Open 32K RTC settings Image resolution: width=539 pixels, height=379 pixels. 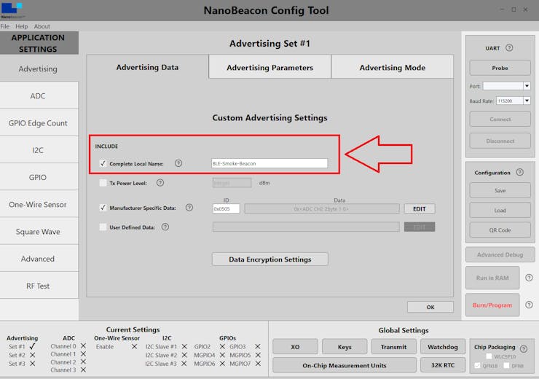tap(443, 365)
